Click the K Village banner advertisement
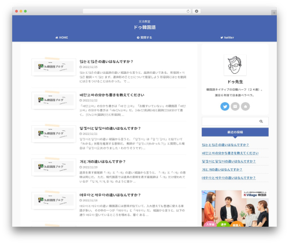Image resolution: width=289 pixels, height=244 pixels. [235, 208]
